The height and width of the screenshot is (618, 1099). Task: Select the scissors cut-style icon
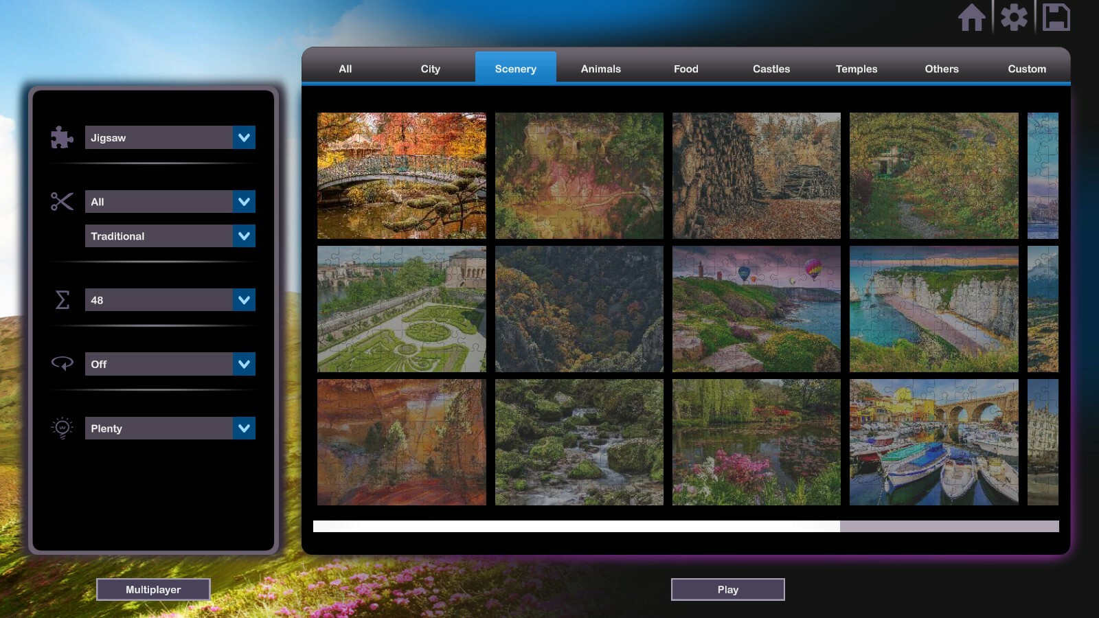[61, 202]
